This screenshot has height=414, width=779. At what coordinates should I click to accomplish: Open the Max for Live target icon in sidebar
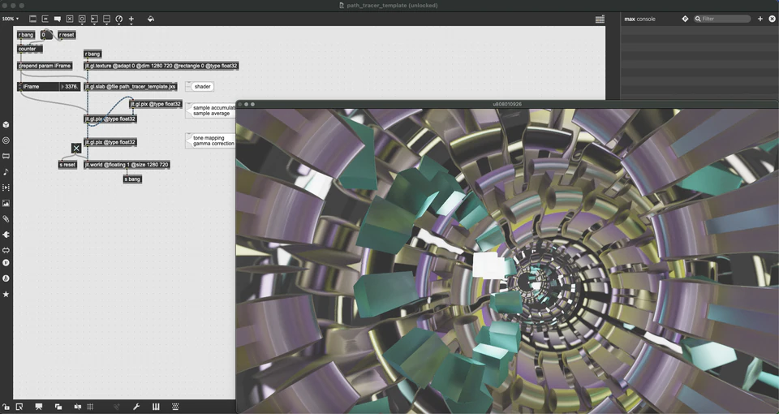coord(6,140)
